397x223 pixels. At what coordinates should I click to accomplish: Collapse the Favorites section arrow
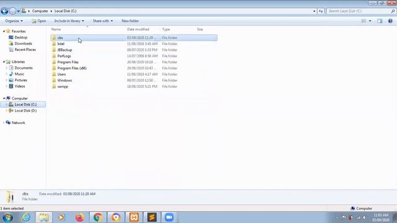pyautogui.click(x=4, y=32)
